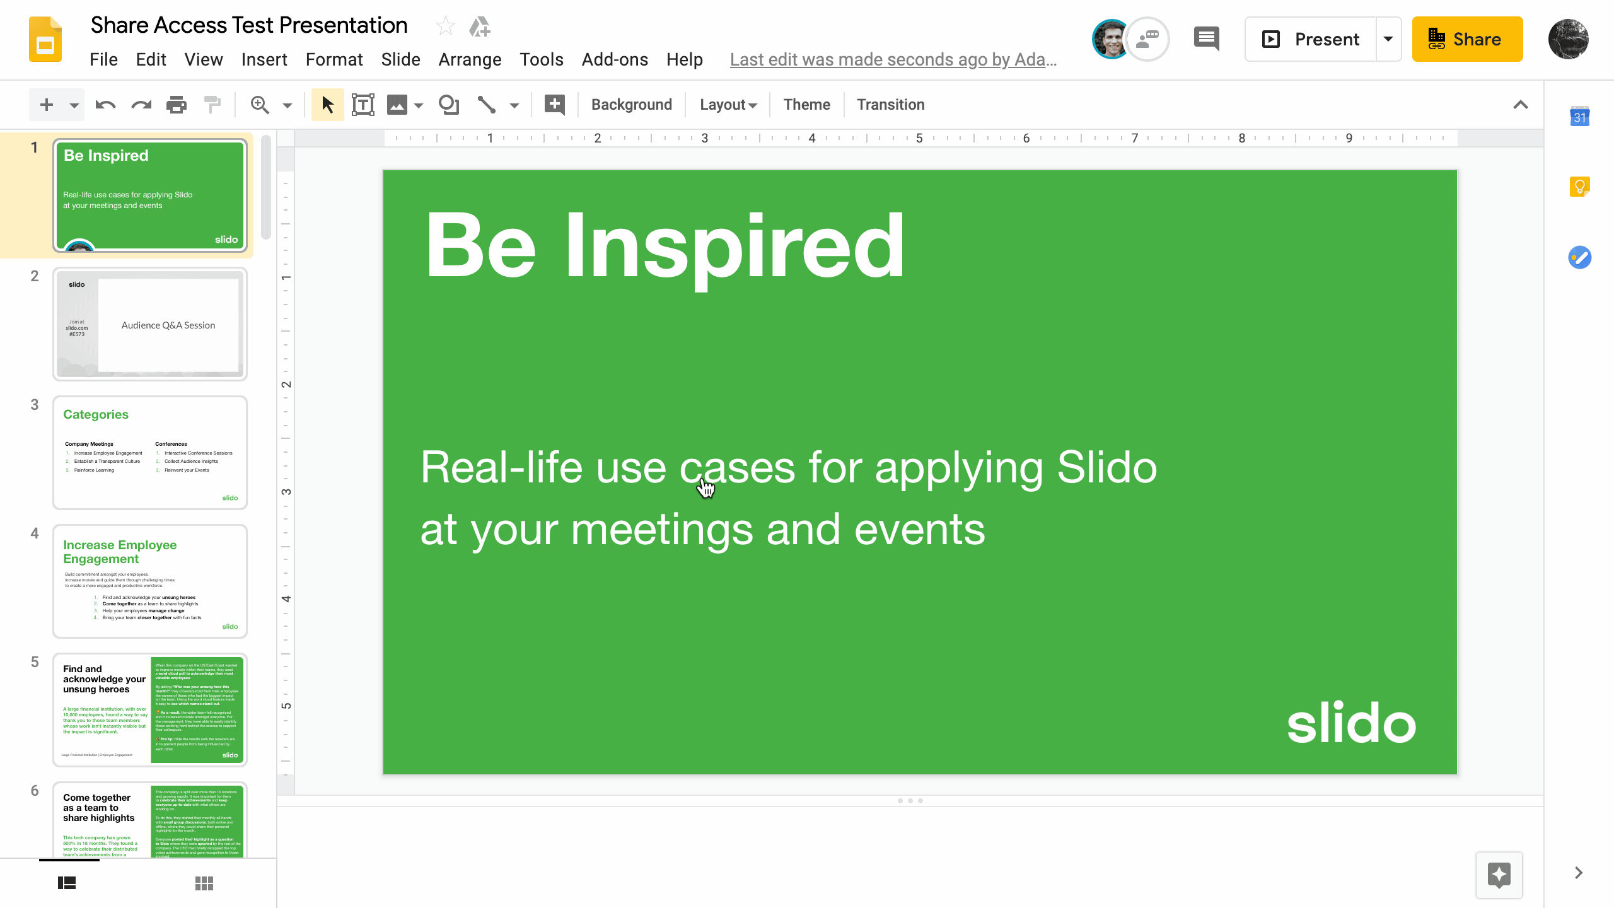Open Google Keep side panel

[1579, 187]
